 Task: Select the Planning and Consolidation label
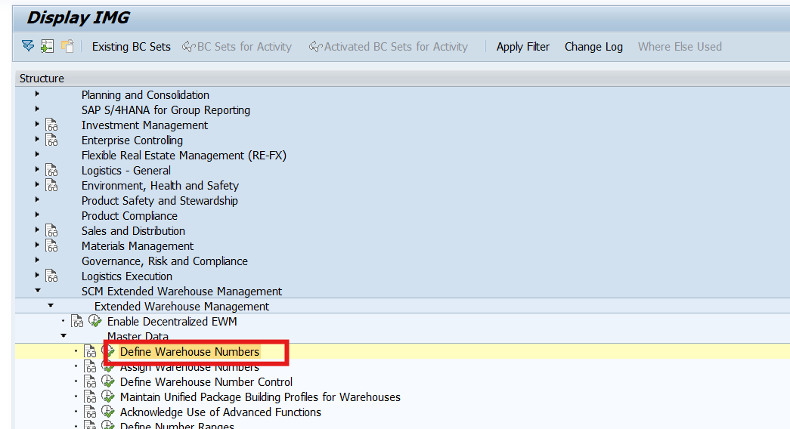(x=145, y=94)
